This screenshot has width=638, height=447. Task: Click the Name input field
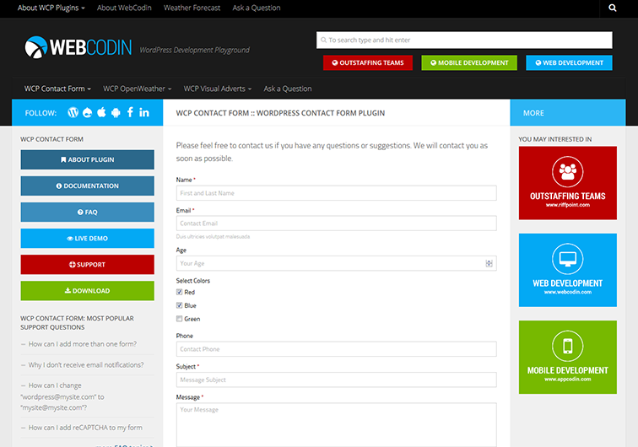pos(336,193)
